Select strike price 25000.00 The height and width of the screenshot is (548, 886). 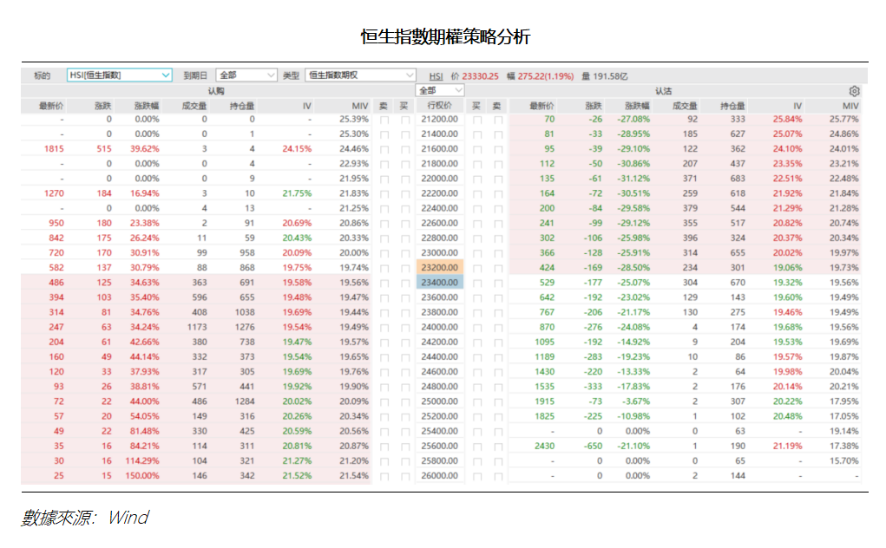click(440, 401)
